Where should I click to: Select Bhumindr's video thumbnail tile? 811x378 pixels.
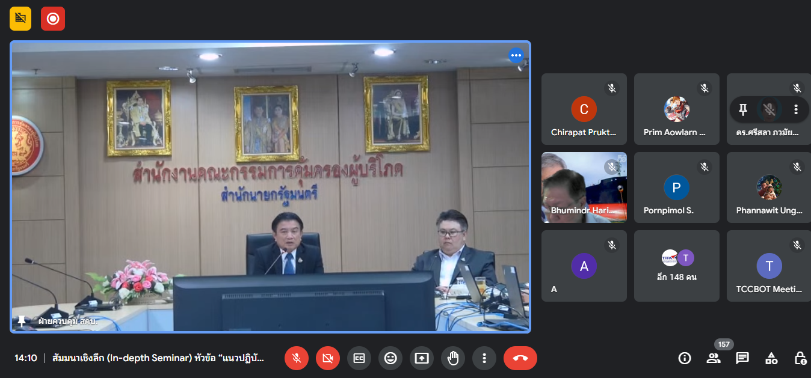[x=584, y=187]
